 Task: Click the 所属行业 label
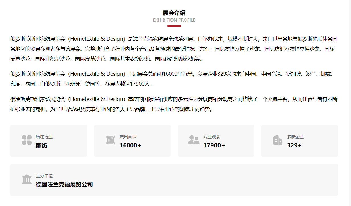pyautogui.click(x=44, y=137)
